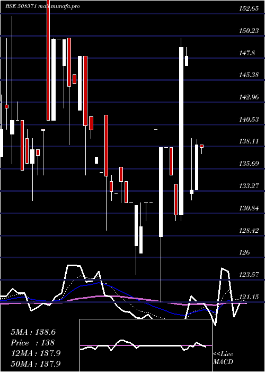Click the 147.8 price axis label
The image size is (265, 372).
[x=247, y=53]
